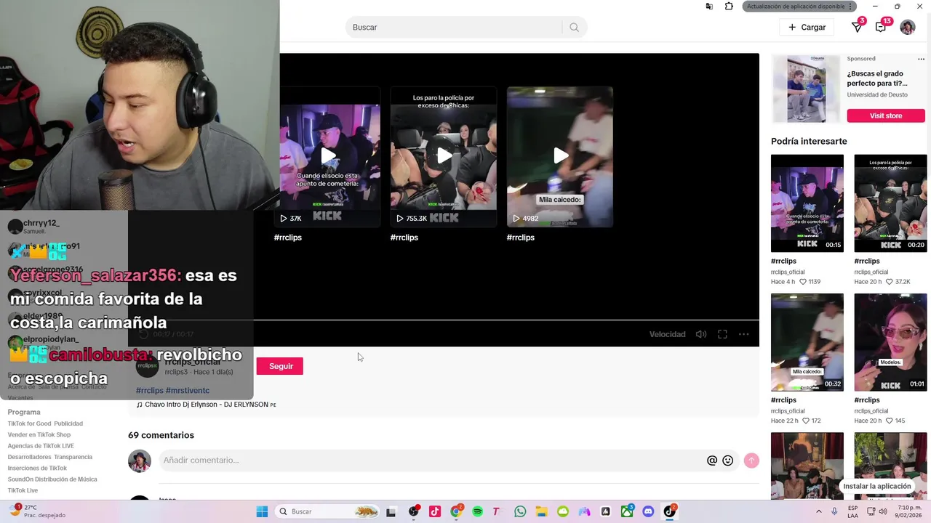931x523 pixels.
Task: Click the search magnifier icon in TikTok search bar
Action: tap(575, 28)
